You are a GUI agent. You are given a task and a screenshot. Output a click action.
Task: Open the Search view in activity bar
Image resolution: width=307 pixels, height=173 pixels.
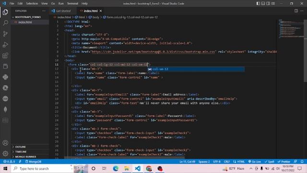click(x=5, y=23)
